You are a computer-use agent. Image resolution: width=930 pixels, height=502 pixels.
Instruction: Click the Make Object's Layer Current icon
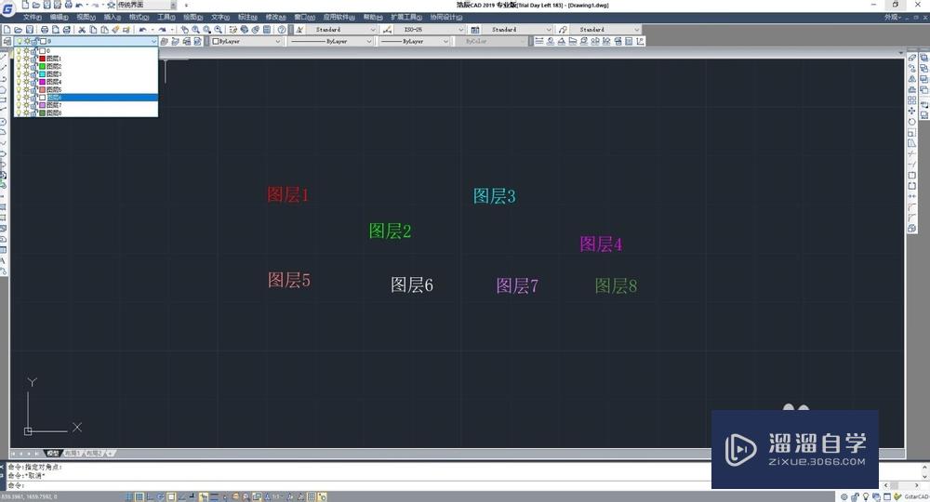(165, 42)
